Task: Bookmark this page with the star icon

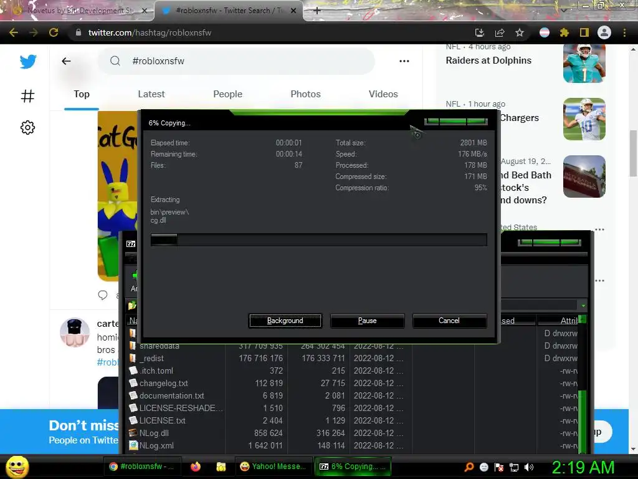Action: pyautogui.click(x=520, y=32)
